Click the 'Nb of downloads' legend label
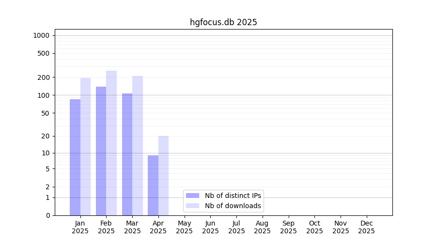This screenshot has width=436, height=242. pos(233,206)
